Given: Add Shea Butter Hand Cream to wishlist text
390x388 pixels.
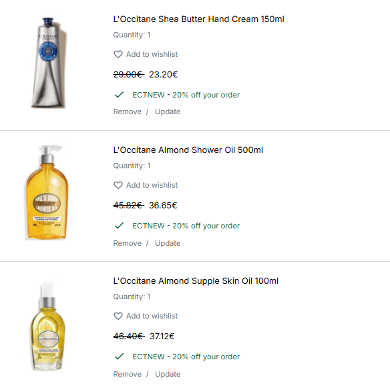Looking at the screenshot, I should (152, 54).
